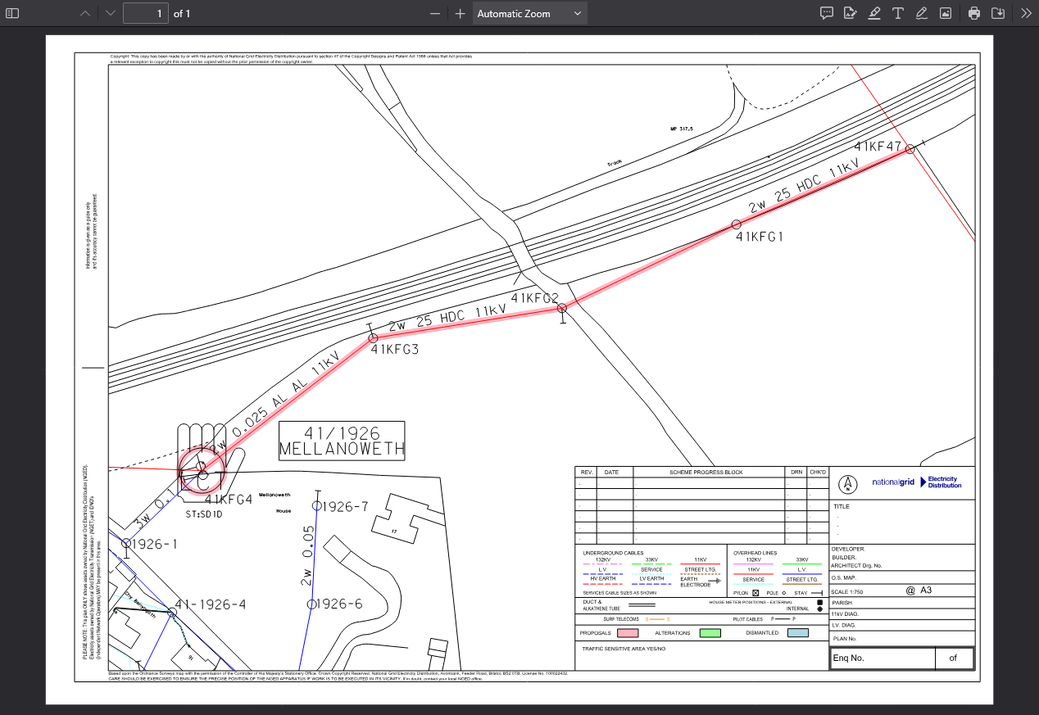Go to the next page

[111, 13]
